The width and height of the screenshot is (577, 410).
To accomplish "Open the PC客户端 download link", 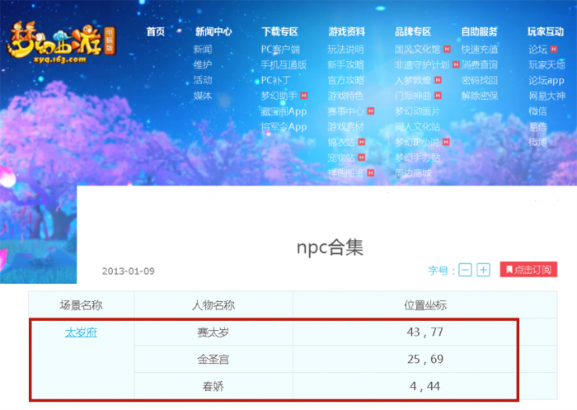I will pyautogui.click(x=280, y=49).
